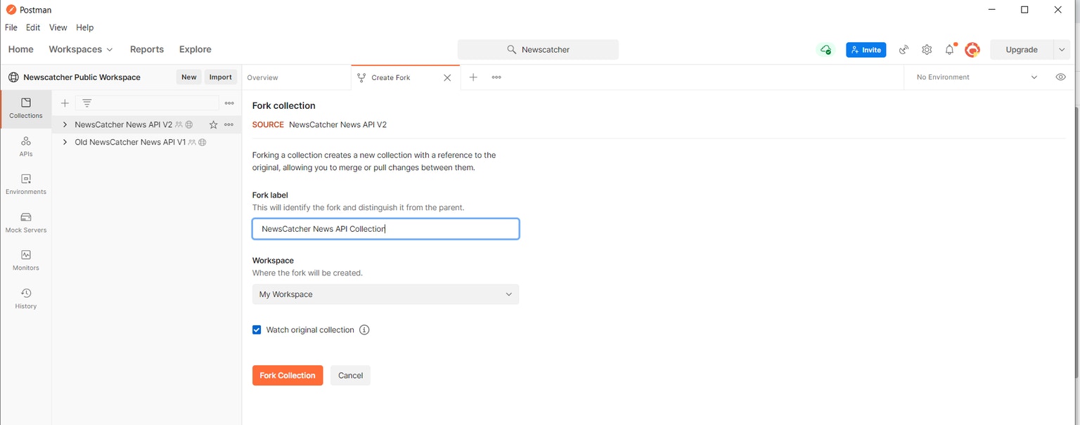Open the user avatar menu
Screen dimensions: 1080x425
[x=972, y=50]
